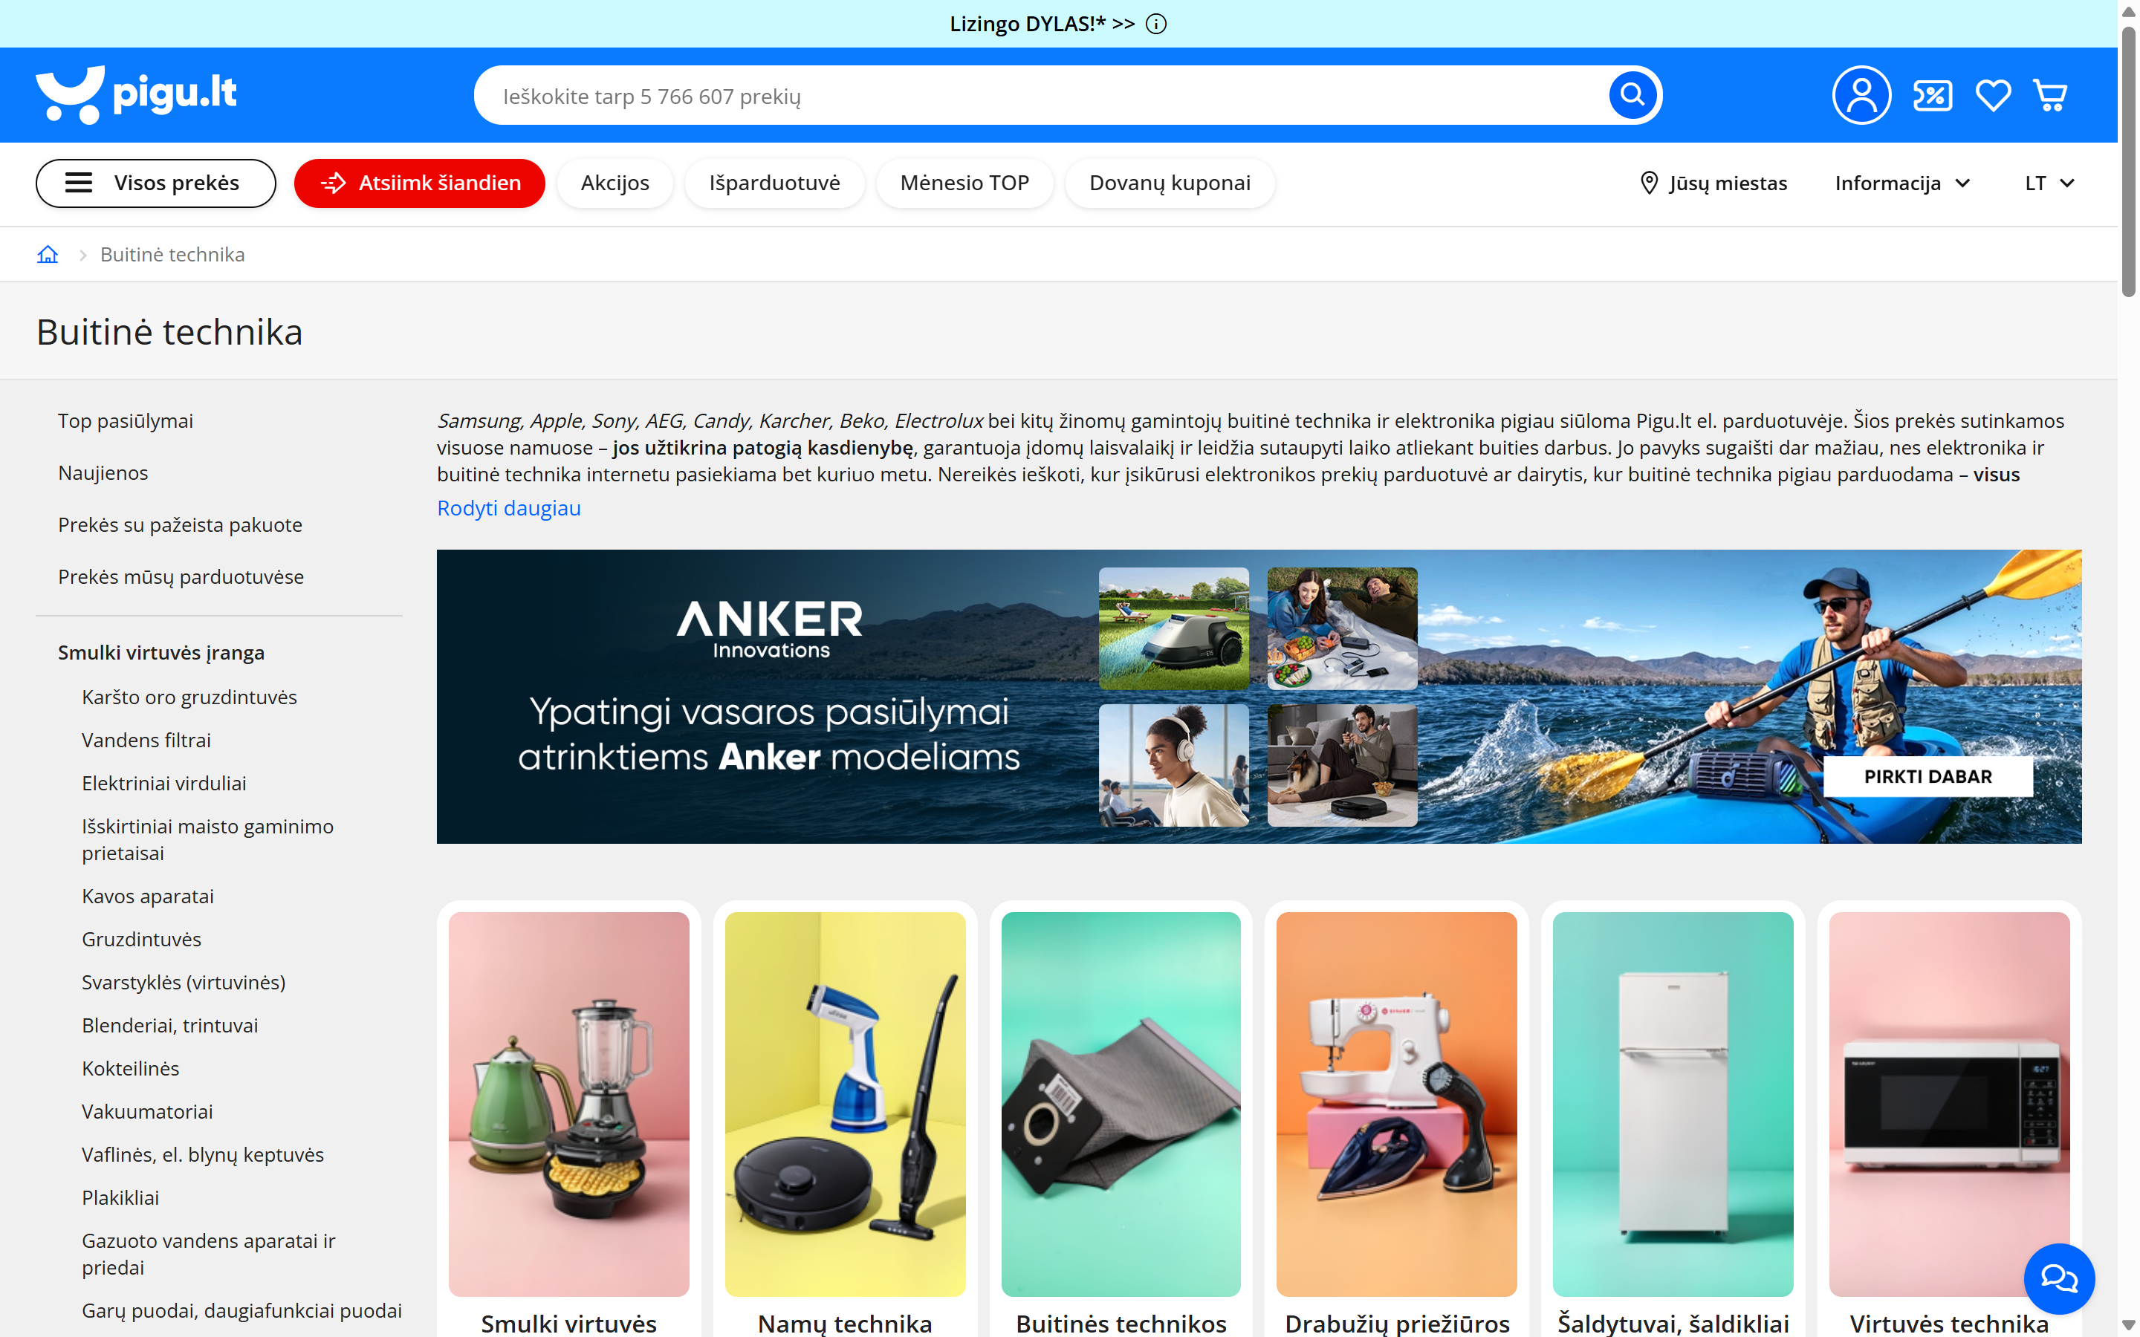Select Garų puodai, daugiafunkciai puodai
Viewport: 2140px width, 1337px height.
click(x=241, y=1310)
